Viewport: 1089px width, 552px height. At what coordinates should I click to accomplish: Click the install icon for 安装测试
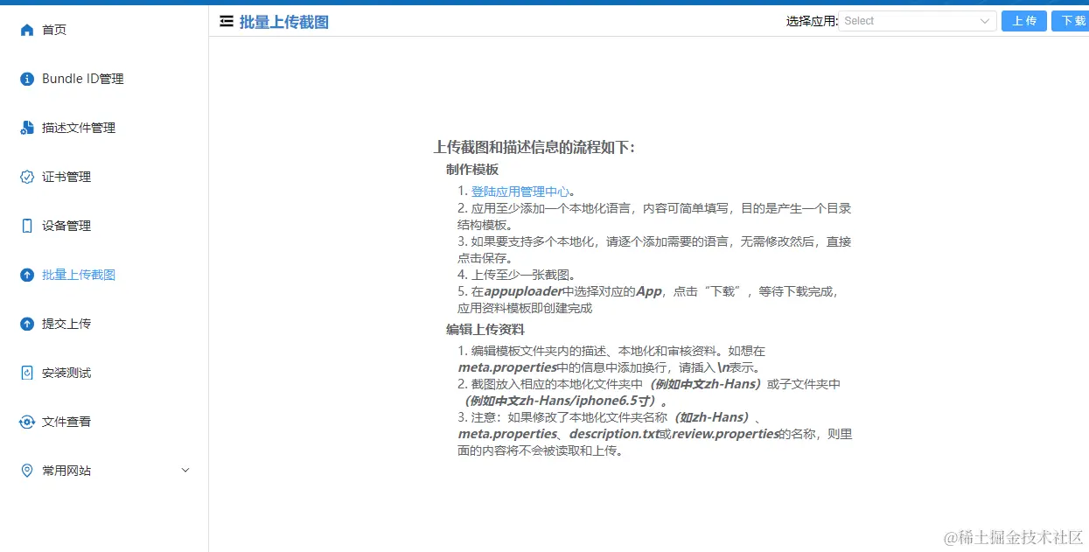[27, 373]
